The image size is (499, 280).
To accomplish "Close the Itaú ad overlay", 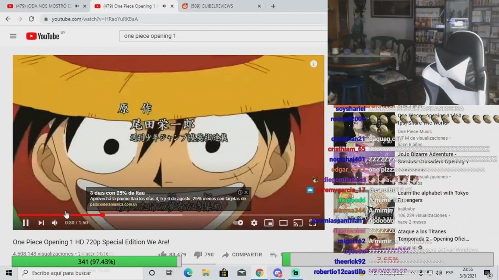I will pos(246,192).
